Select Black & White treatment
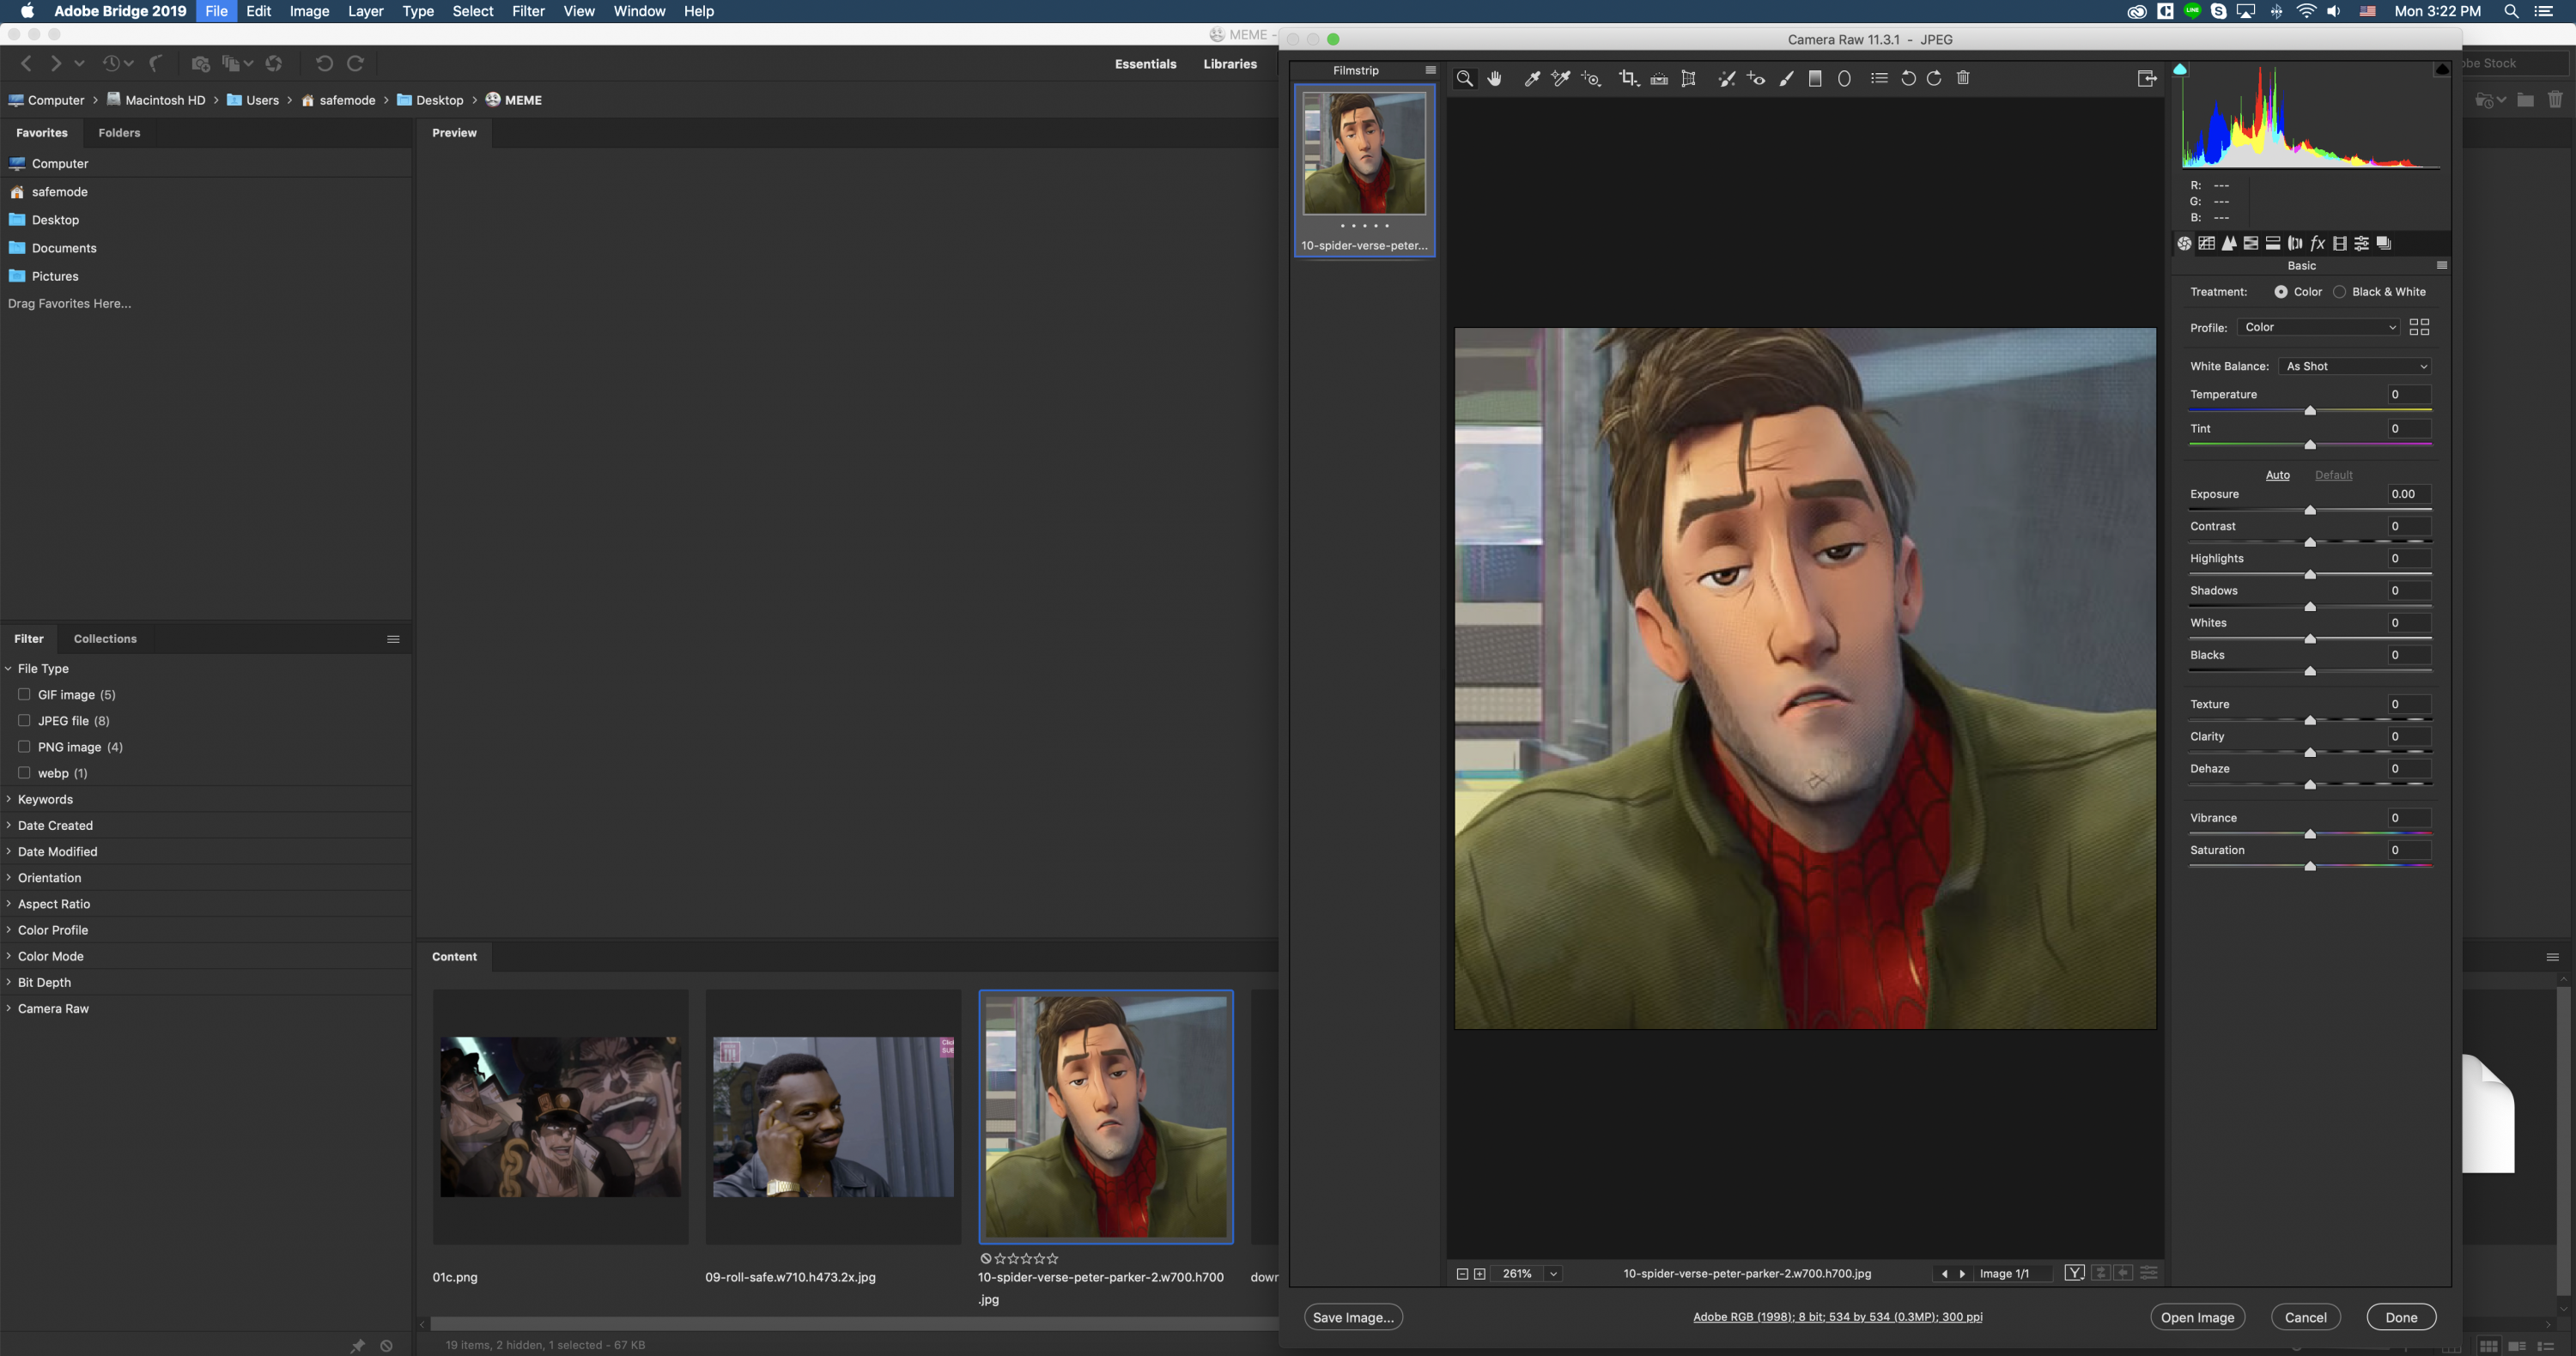Image resolution: width=2576 pixels, height=1356 pixels. coord(2340,292)
